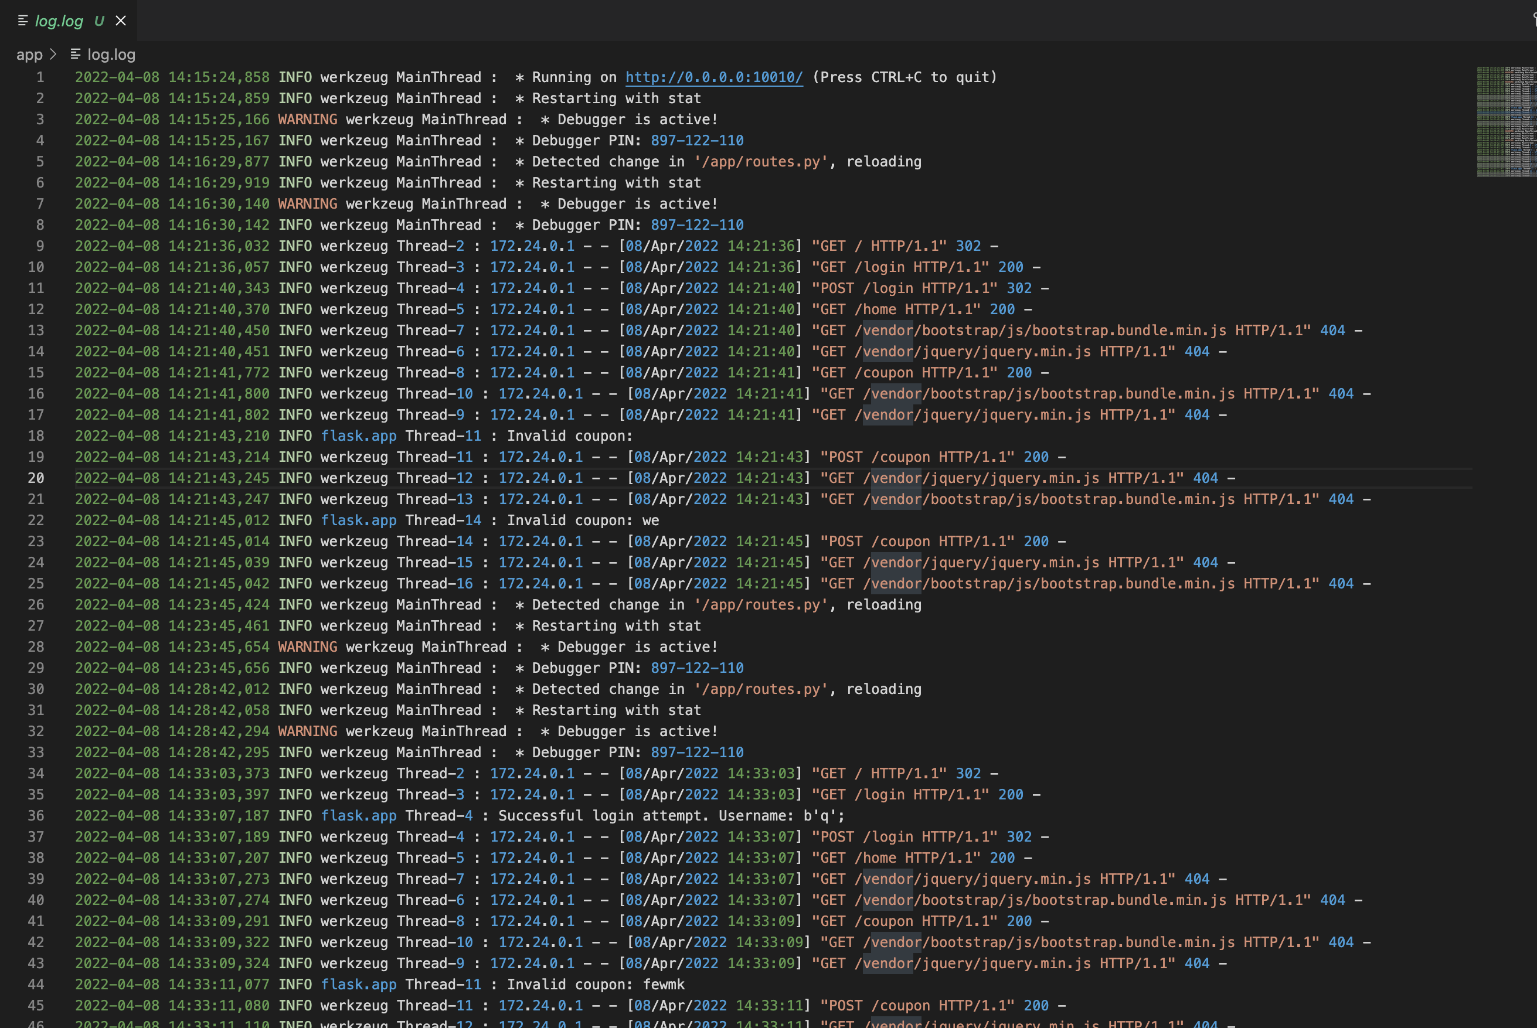Click the minimap code overview
This screenshot has height=1028, width=1537.
1505,121
